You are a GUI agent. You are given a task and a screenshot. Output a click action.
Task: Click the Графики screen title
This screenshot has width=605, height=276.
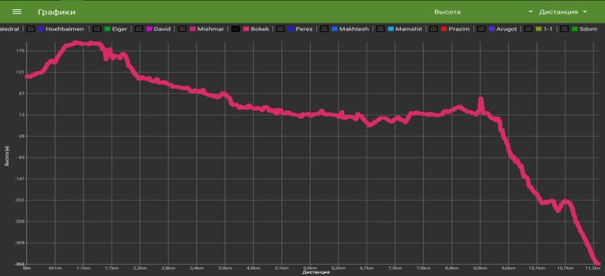(56, 12)
